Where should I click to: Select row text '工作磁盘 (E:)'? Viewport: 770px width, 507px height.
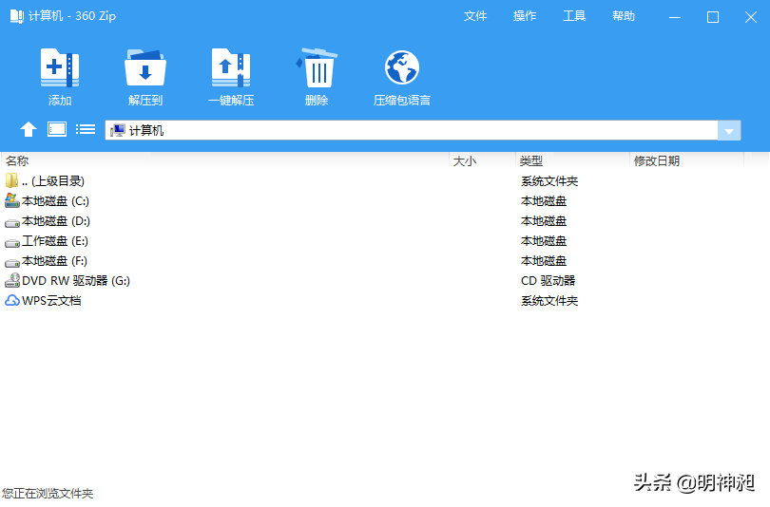pyautogui.click(x=55, y=241)
